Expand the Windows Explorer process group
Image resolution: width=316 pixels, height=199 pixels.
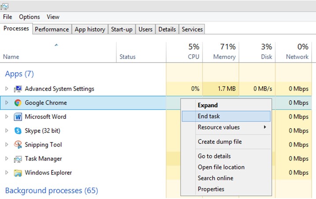tap(7, 173)
